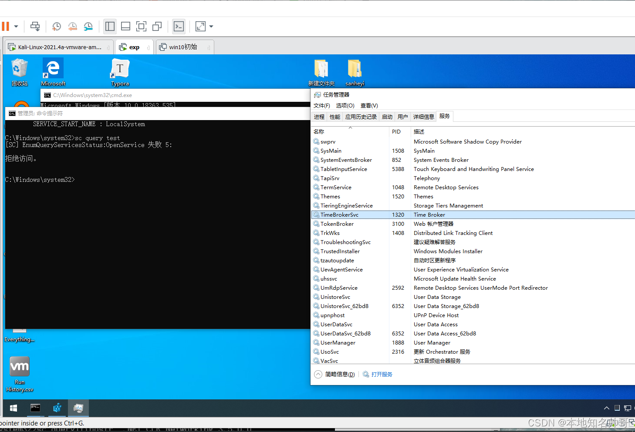Select the SystemEventsBroker service row
The width and height of the screenshot is (635, 432).
click(473, 160)
